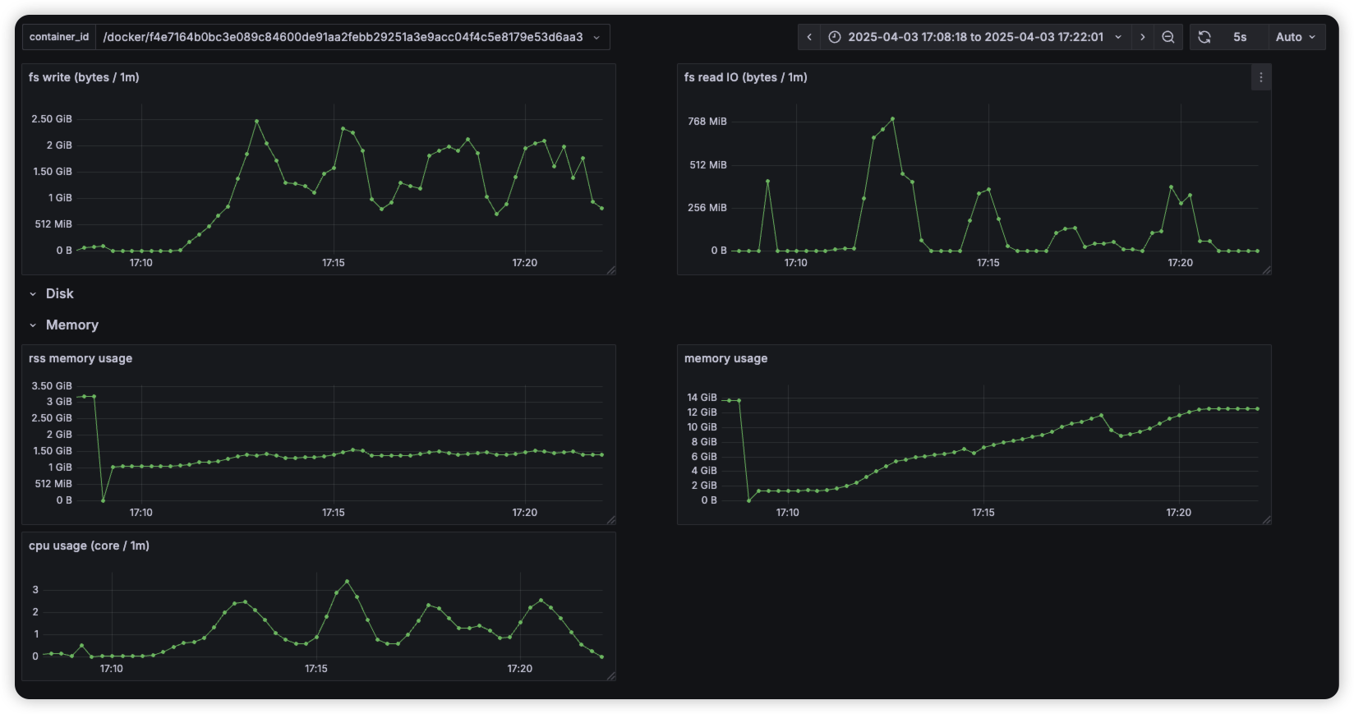The width and height of the screenshot is (1354, 714).
Task: Click the cpu usage panel title
Action: 89,546
